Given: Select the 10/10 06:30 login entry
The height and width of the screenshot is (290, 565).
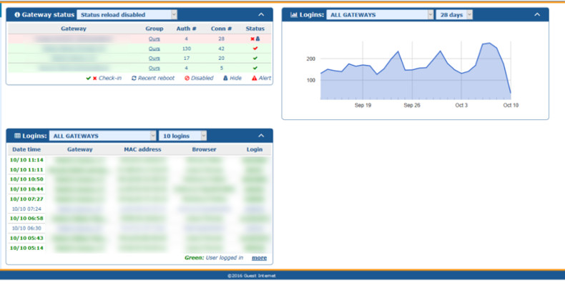Looking at the screenshot, I should pyautogui.click(x=26, y=228).
